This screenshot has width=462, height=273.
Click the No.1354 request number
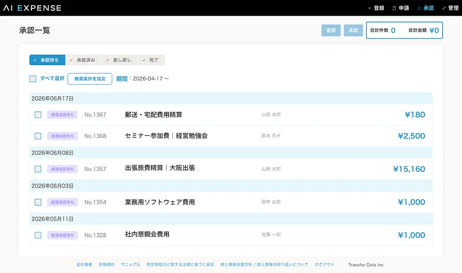pyautogui.click(x=95, y=202)
